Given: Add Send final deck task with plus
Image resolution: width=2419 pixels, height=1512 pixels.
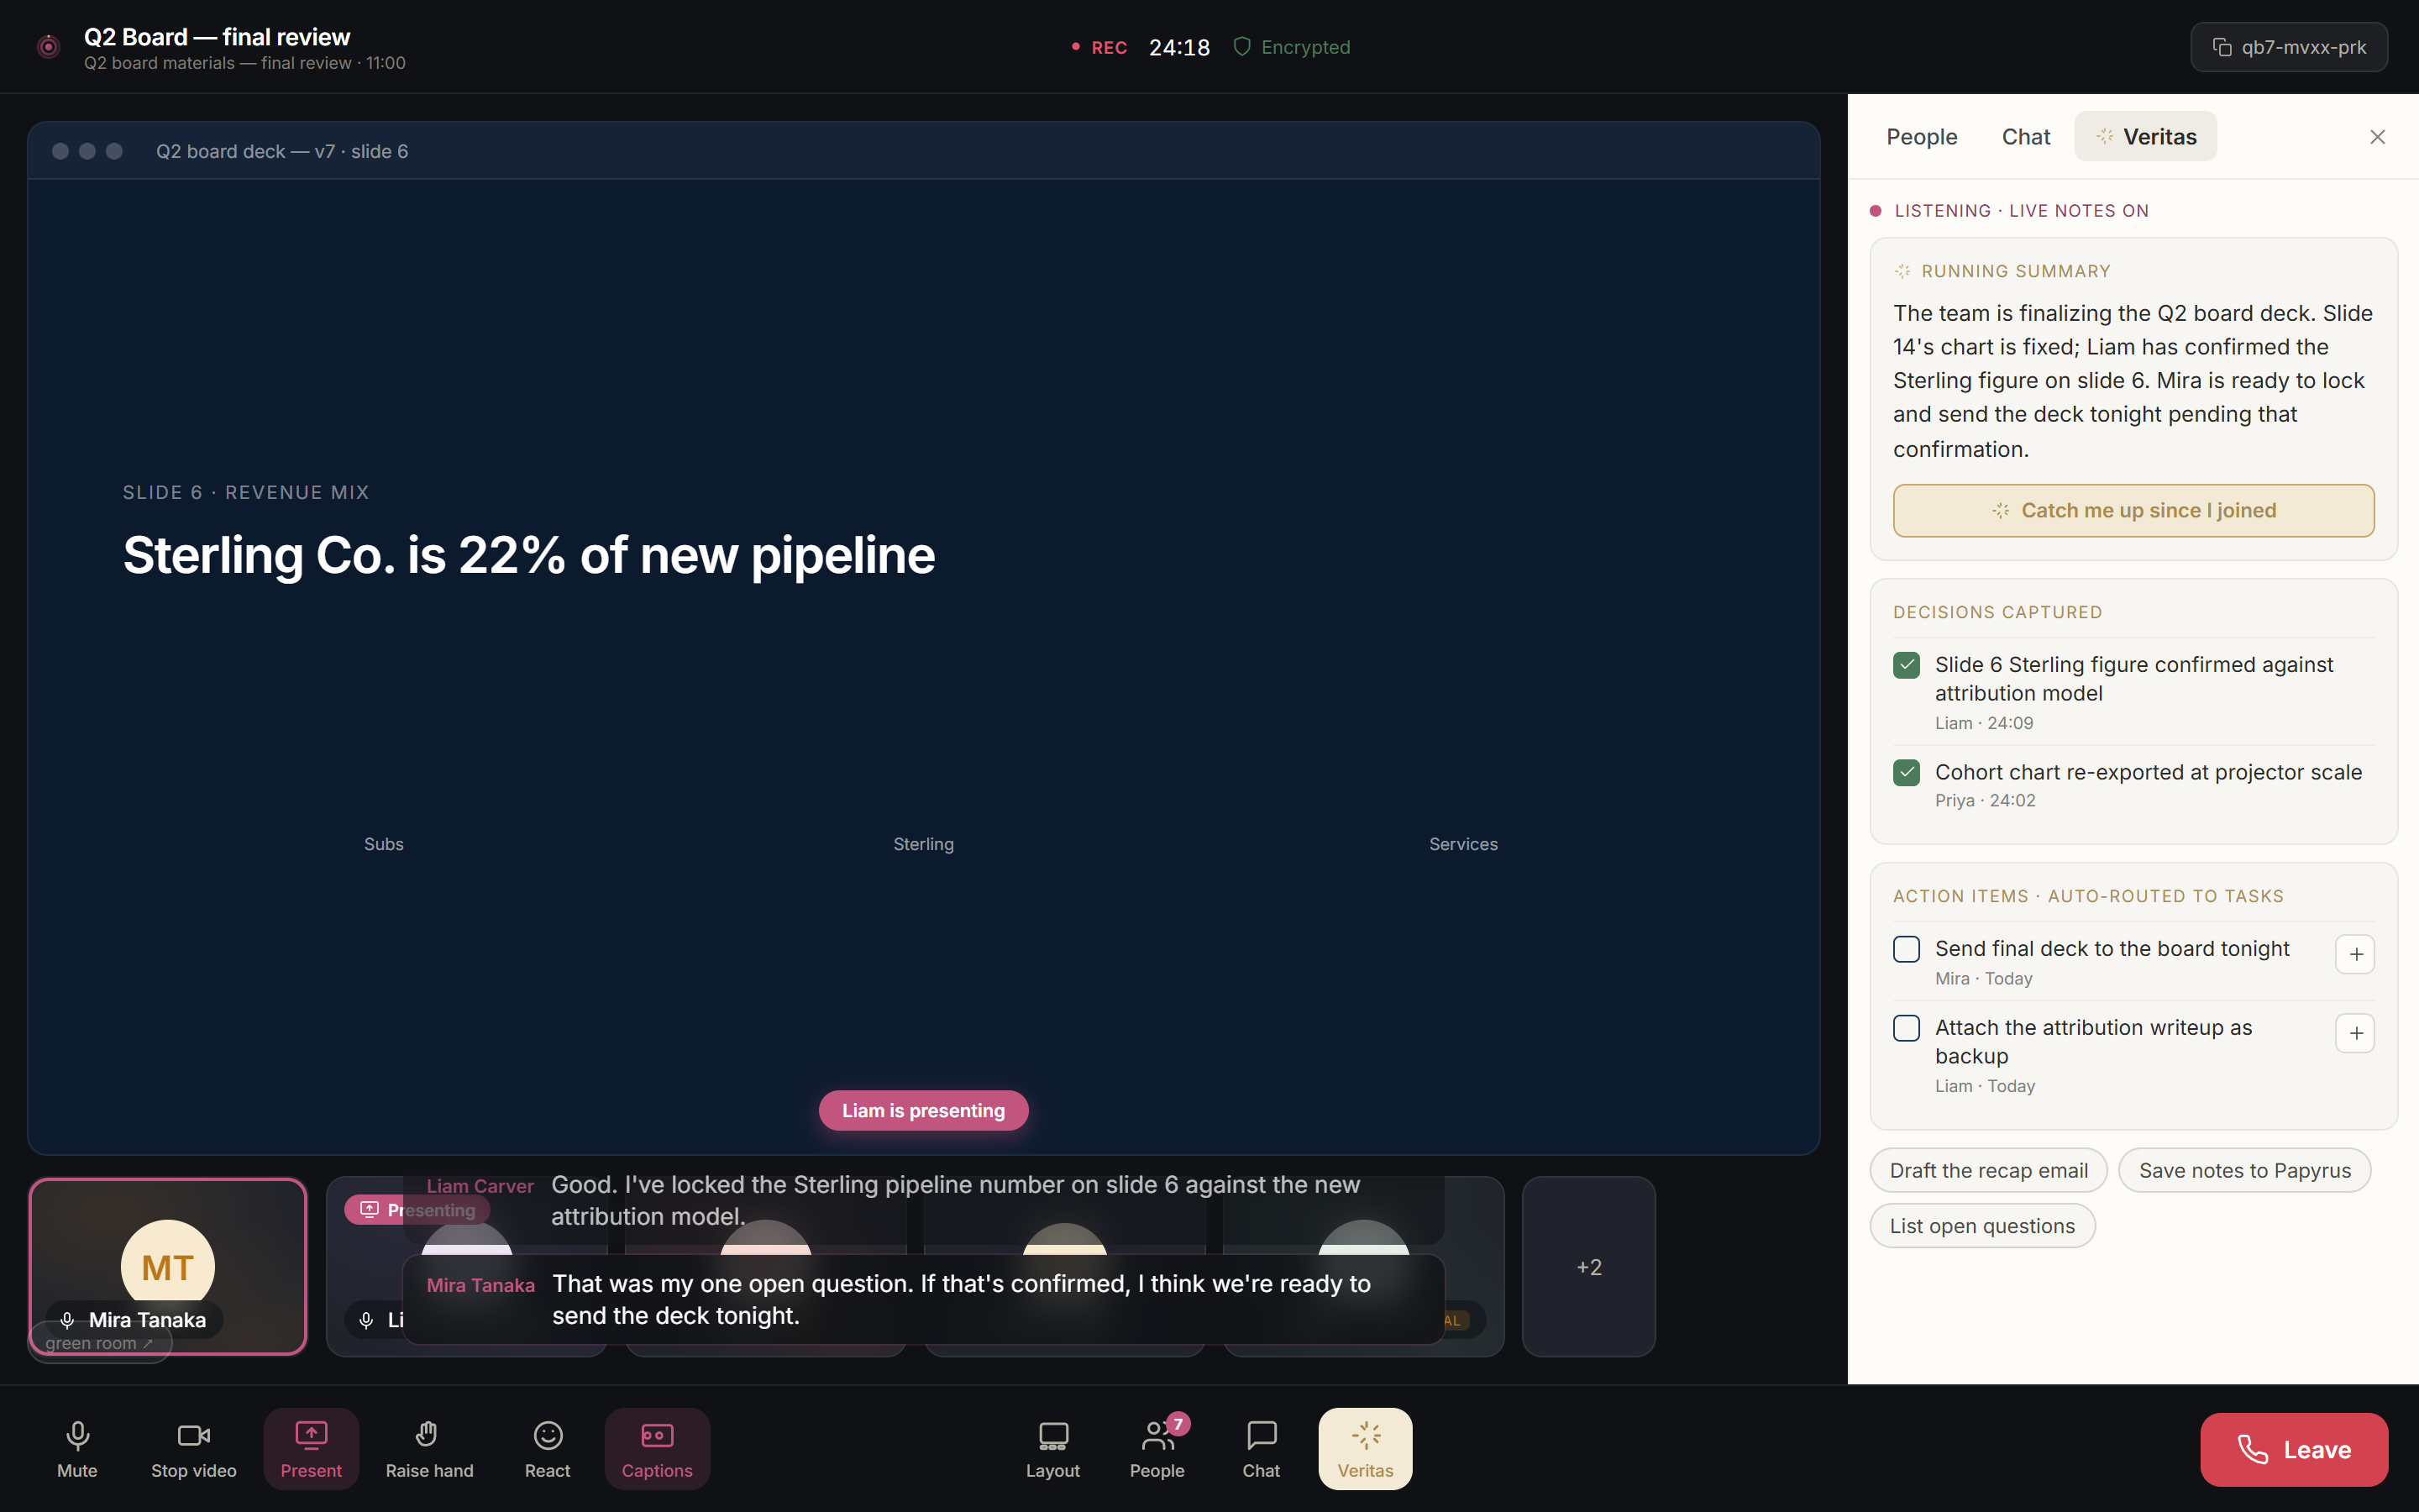Looking at the screenshot, I should point(2355,954).
